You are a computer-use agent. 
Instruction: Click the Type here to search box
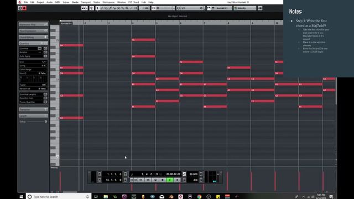(x=59, y=197)
